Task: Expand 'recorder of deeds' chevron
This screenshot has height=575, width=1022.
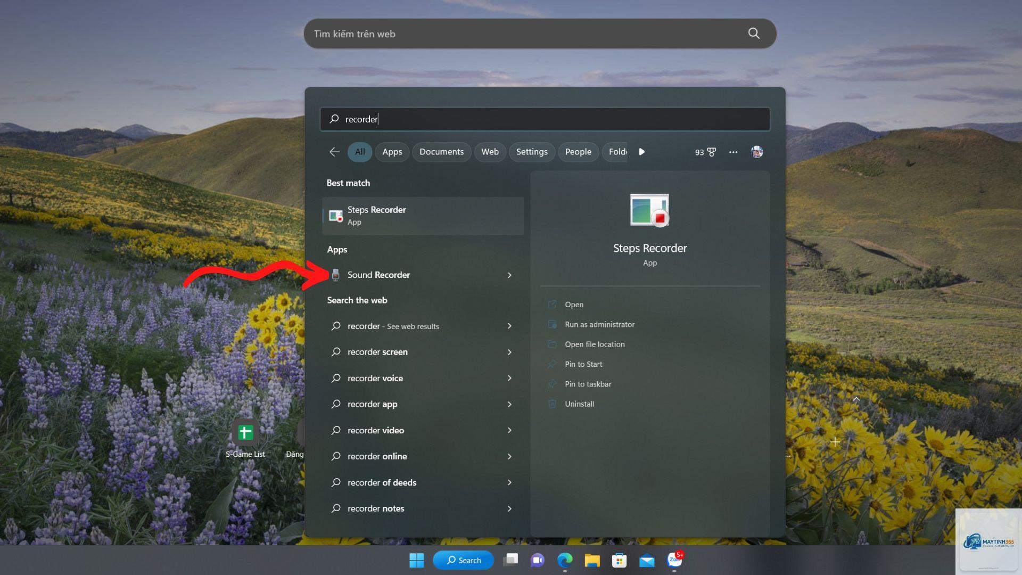Action: tap(509, 482)
